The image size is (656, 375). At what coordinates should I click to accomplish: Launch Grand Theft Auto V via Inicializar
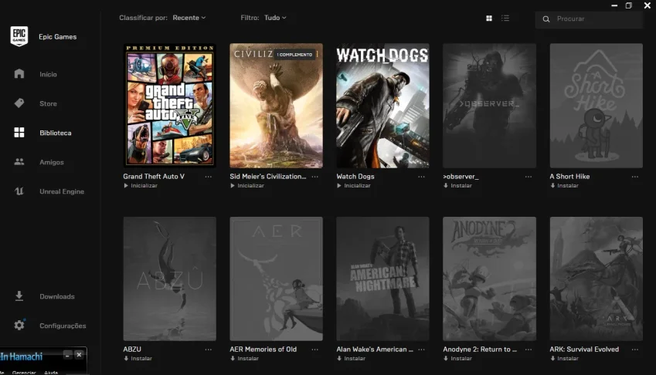coord(141,185)
